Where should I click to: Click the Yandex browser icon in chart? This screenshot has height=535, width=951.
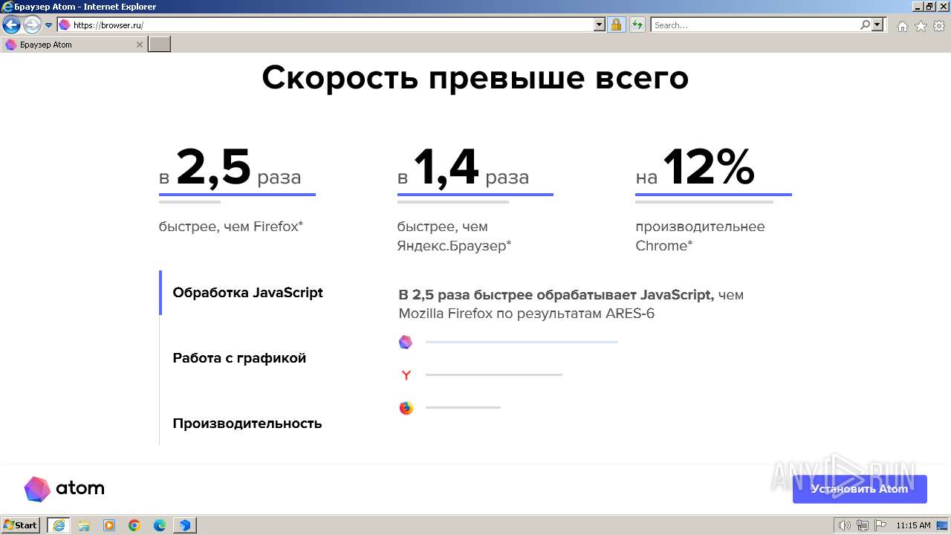tap(406, 375)
